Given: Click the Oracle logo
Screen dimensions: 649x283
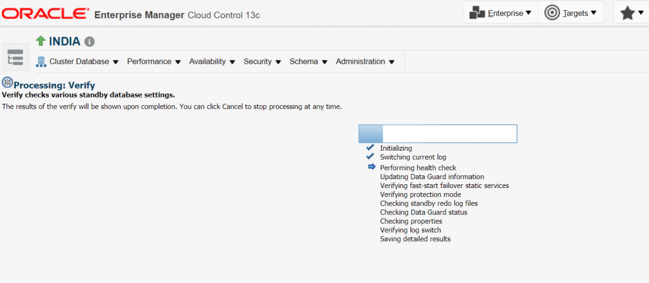Looking at the screenshot, I should click(45, 13).
